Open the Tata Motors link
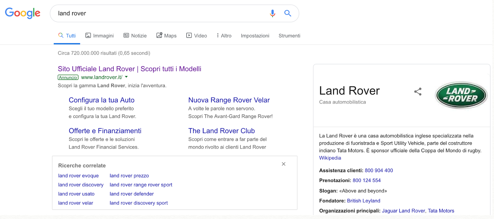The width and height of the screenshot is (494, 219). 441,211
